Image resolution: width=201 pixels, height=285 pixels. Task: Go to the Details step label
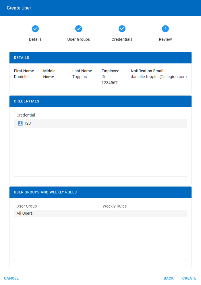(x=35, y=39)
